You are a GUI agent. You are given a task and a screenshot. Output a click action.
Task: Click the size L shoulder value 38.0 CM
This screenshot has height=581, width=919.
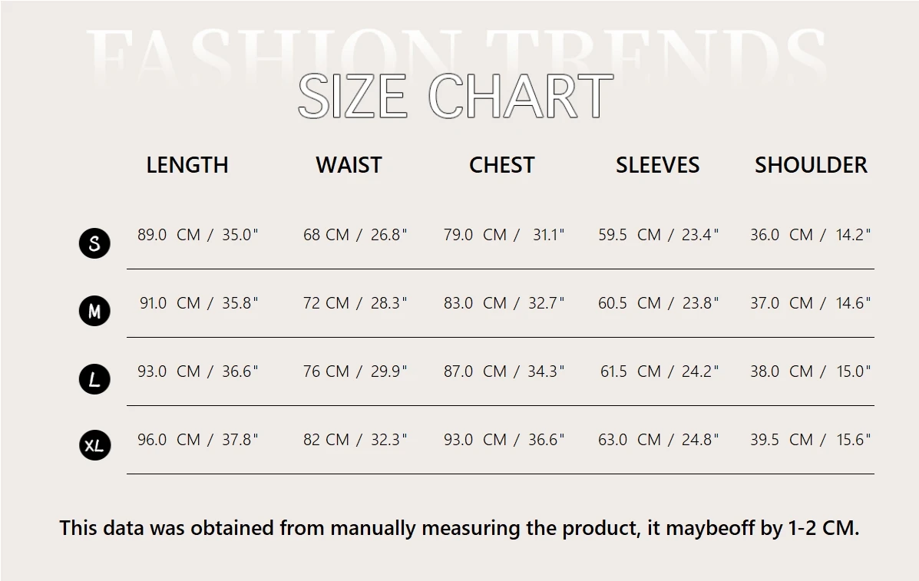(x=782, y=371)
